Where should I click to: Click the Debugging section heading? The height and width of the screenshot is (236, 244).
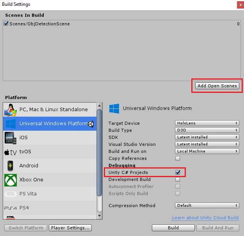pyautogui.click(x=122, y=165)
